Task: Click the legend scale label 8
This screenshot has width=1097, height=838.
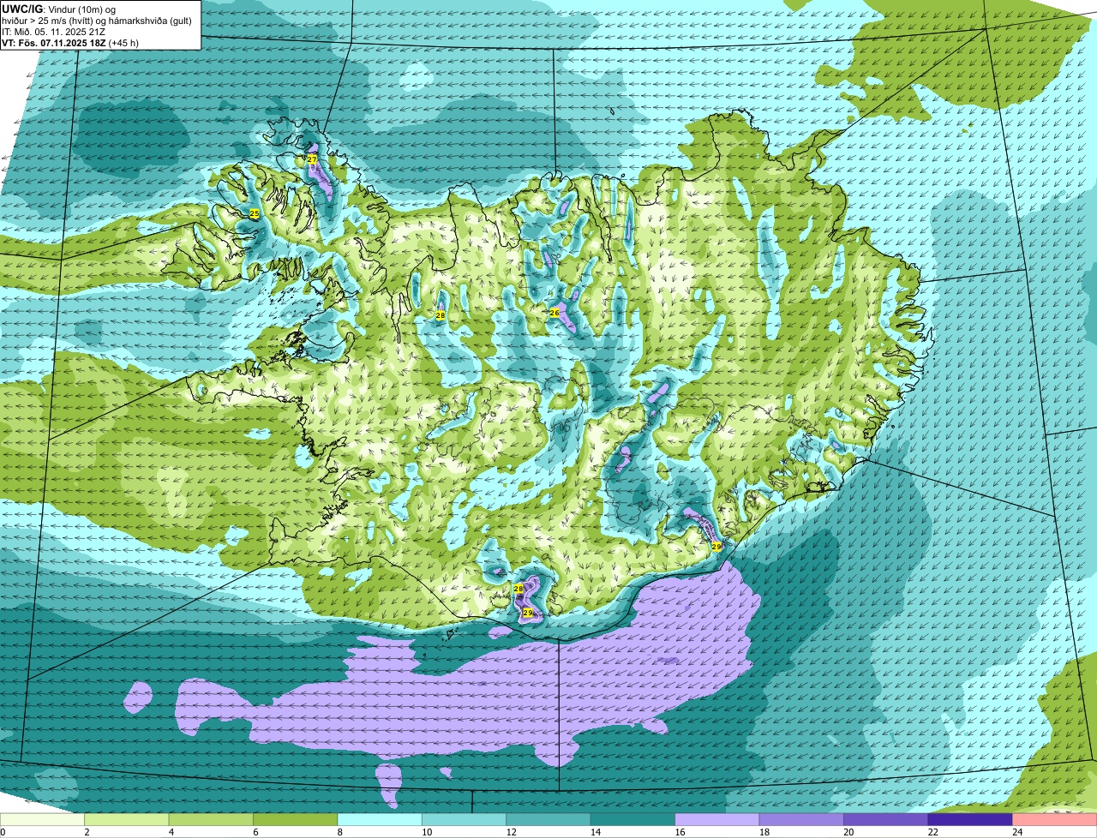Action: 339,831
